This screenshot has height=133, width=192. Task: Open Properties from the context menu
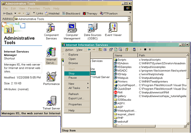(x=77, y=104)
